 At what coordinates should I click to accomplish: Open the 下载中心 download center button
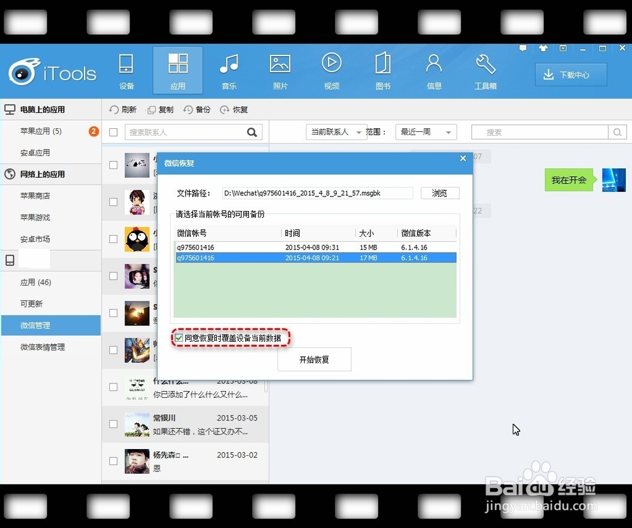coord(571,75)
